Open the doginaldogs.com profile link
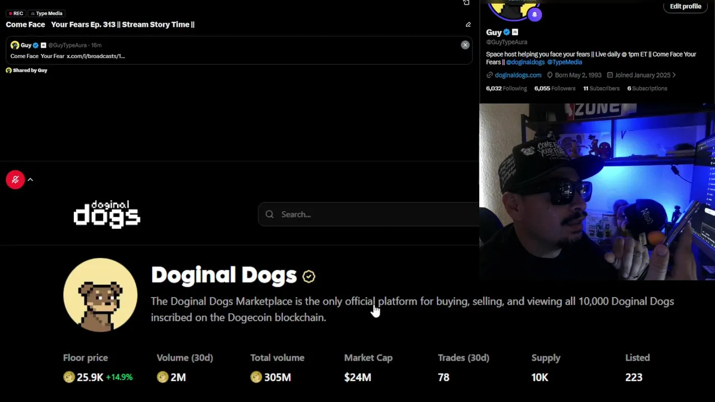Viewport: 715px width, 402px height. (518, 75)
